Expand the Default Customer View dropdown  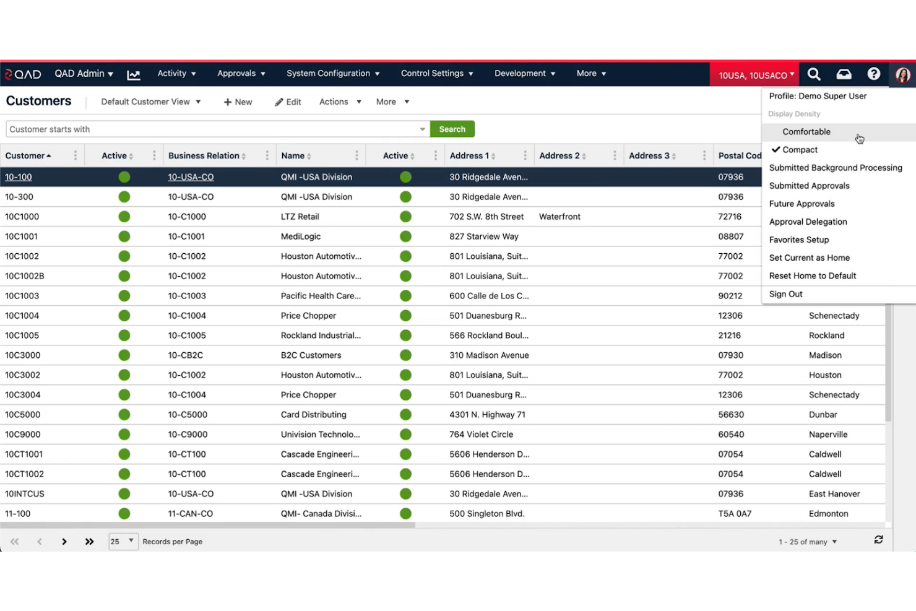click(x=150, y=102)
